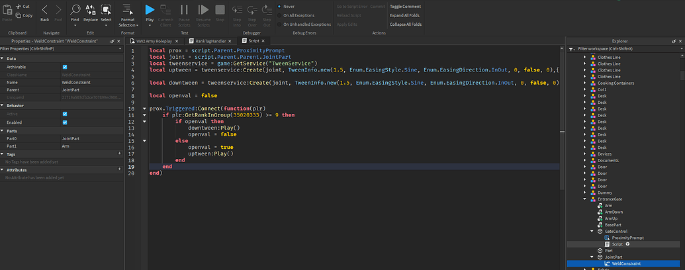Select On All Exceptions radio option

click(279, 15)
